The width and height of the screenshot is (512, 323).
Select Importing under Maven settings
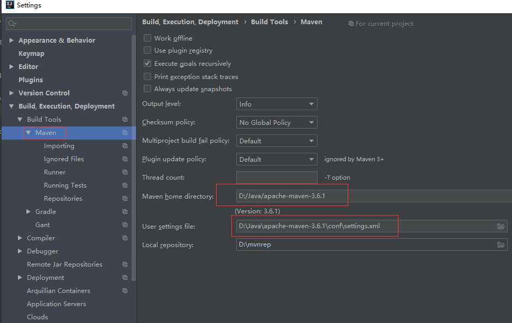click(59, 146)
